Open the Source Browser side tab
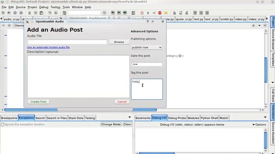The width and height of the screenshot is (275, 154). click(273, 39)
